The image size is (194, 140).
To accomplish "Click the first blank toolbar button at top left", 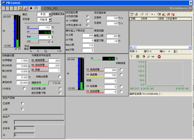I will point(3,8).
